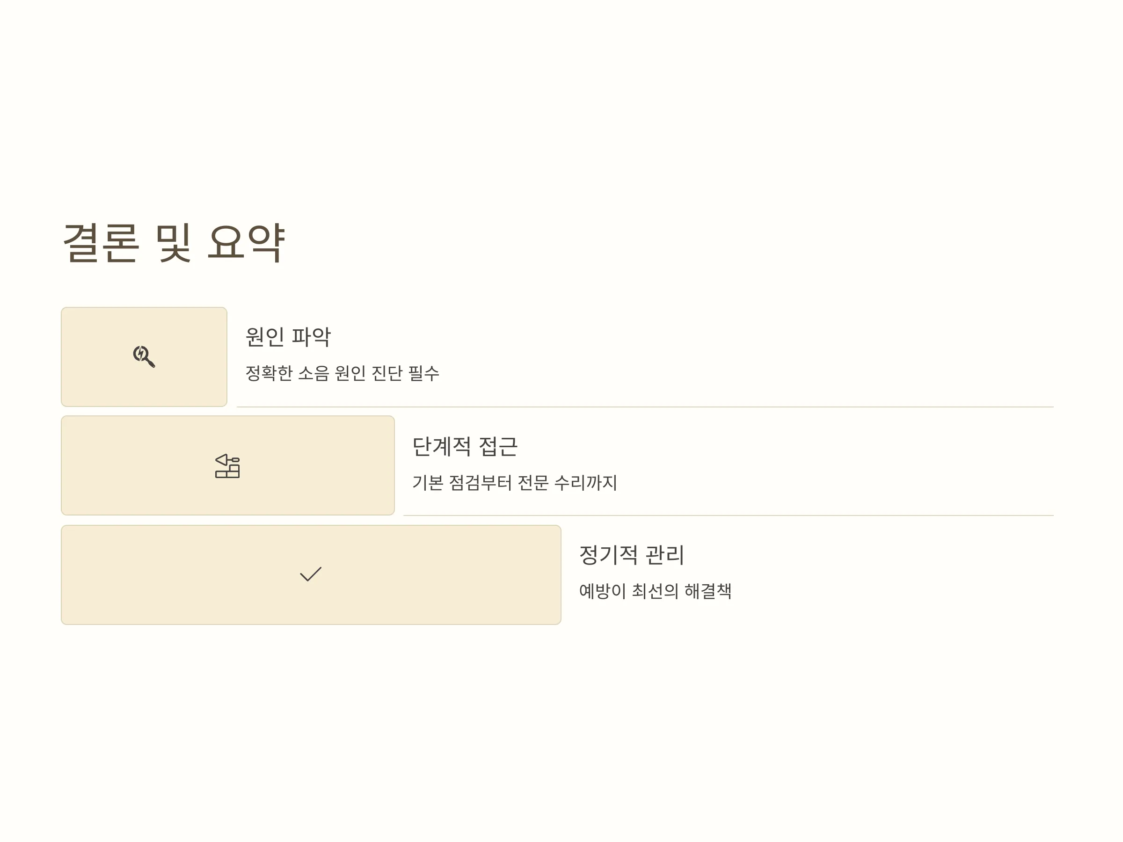Click the word 결론 in the title
This screenshot has height=842, width=1123.
tap(101, 243)
